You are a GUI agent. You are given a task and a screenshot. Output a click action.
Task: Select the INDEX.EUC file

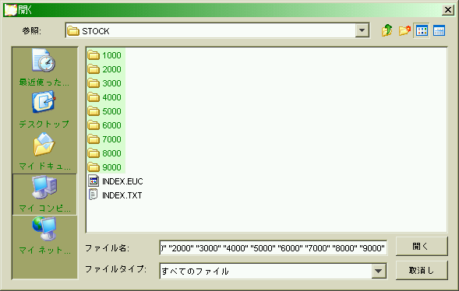[115, 181]
